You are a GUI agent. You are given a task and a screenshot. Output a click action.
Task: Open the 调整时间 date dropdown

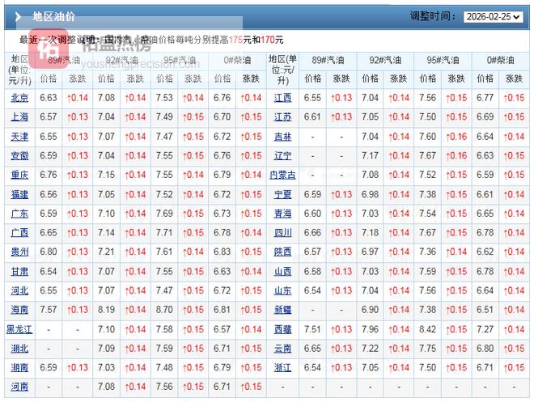pos(494,16)
